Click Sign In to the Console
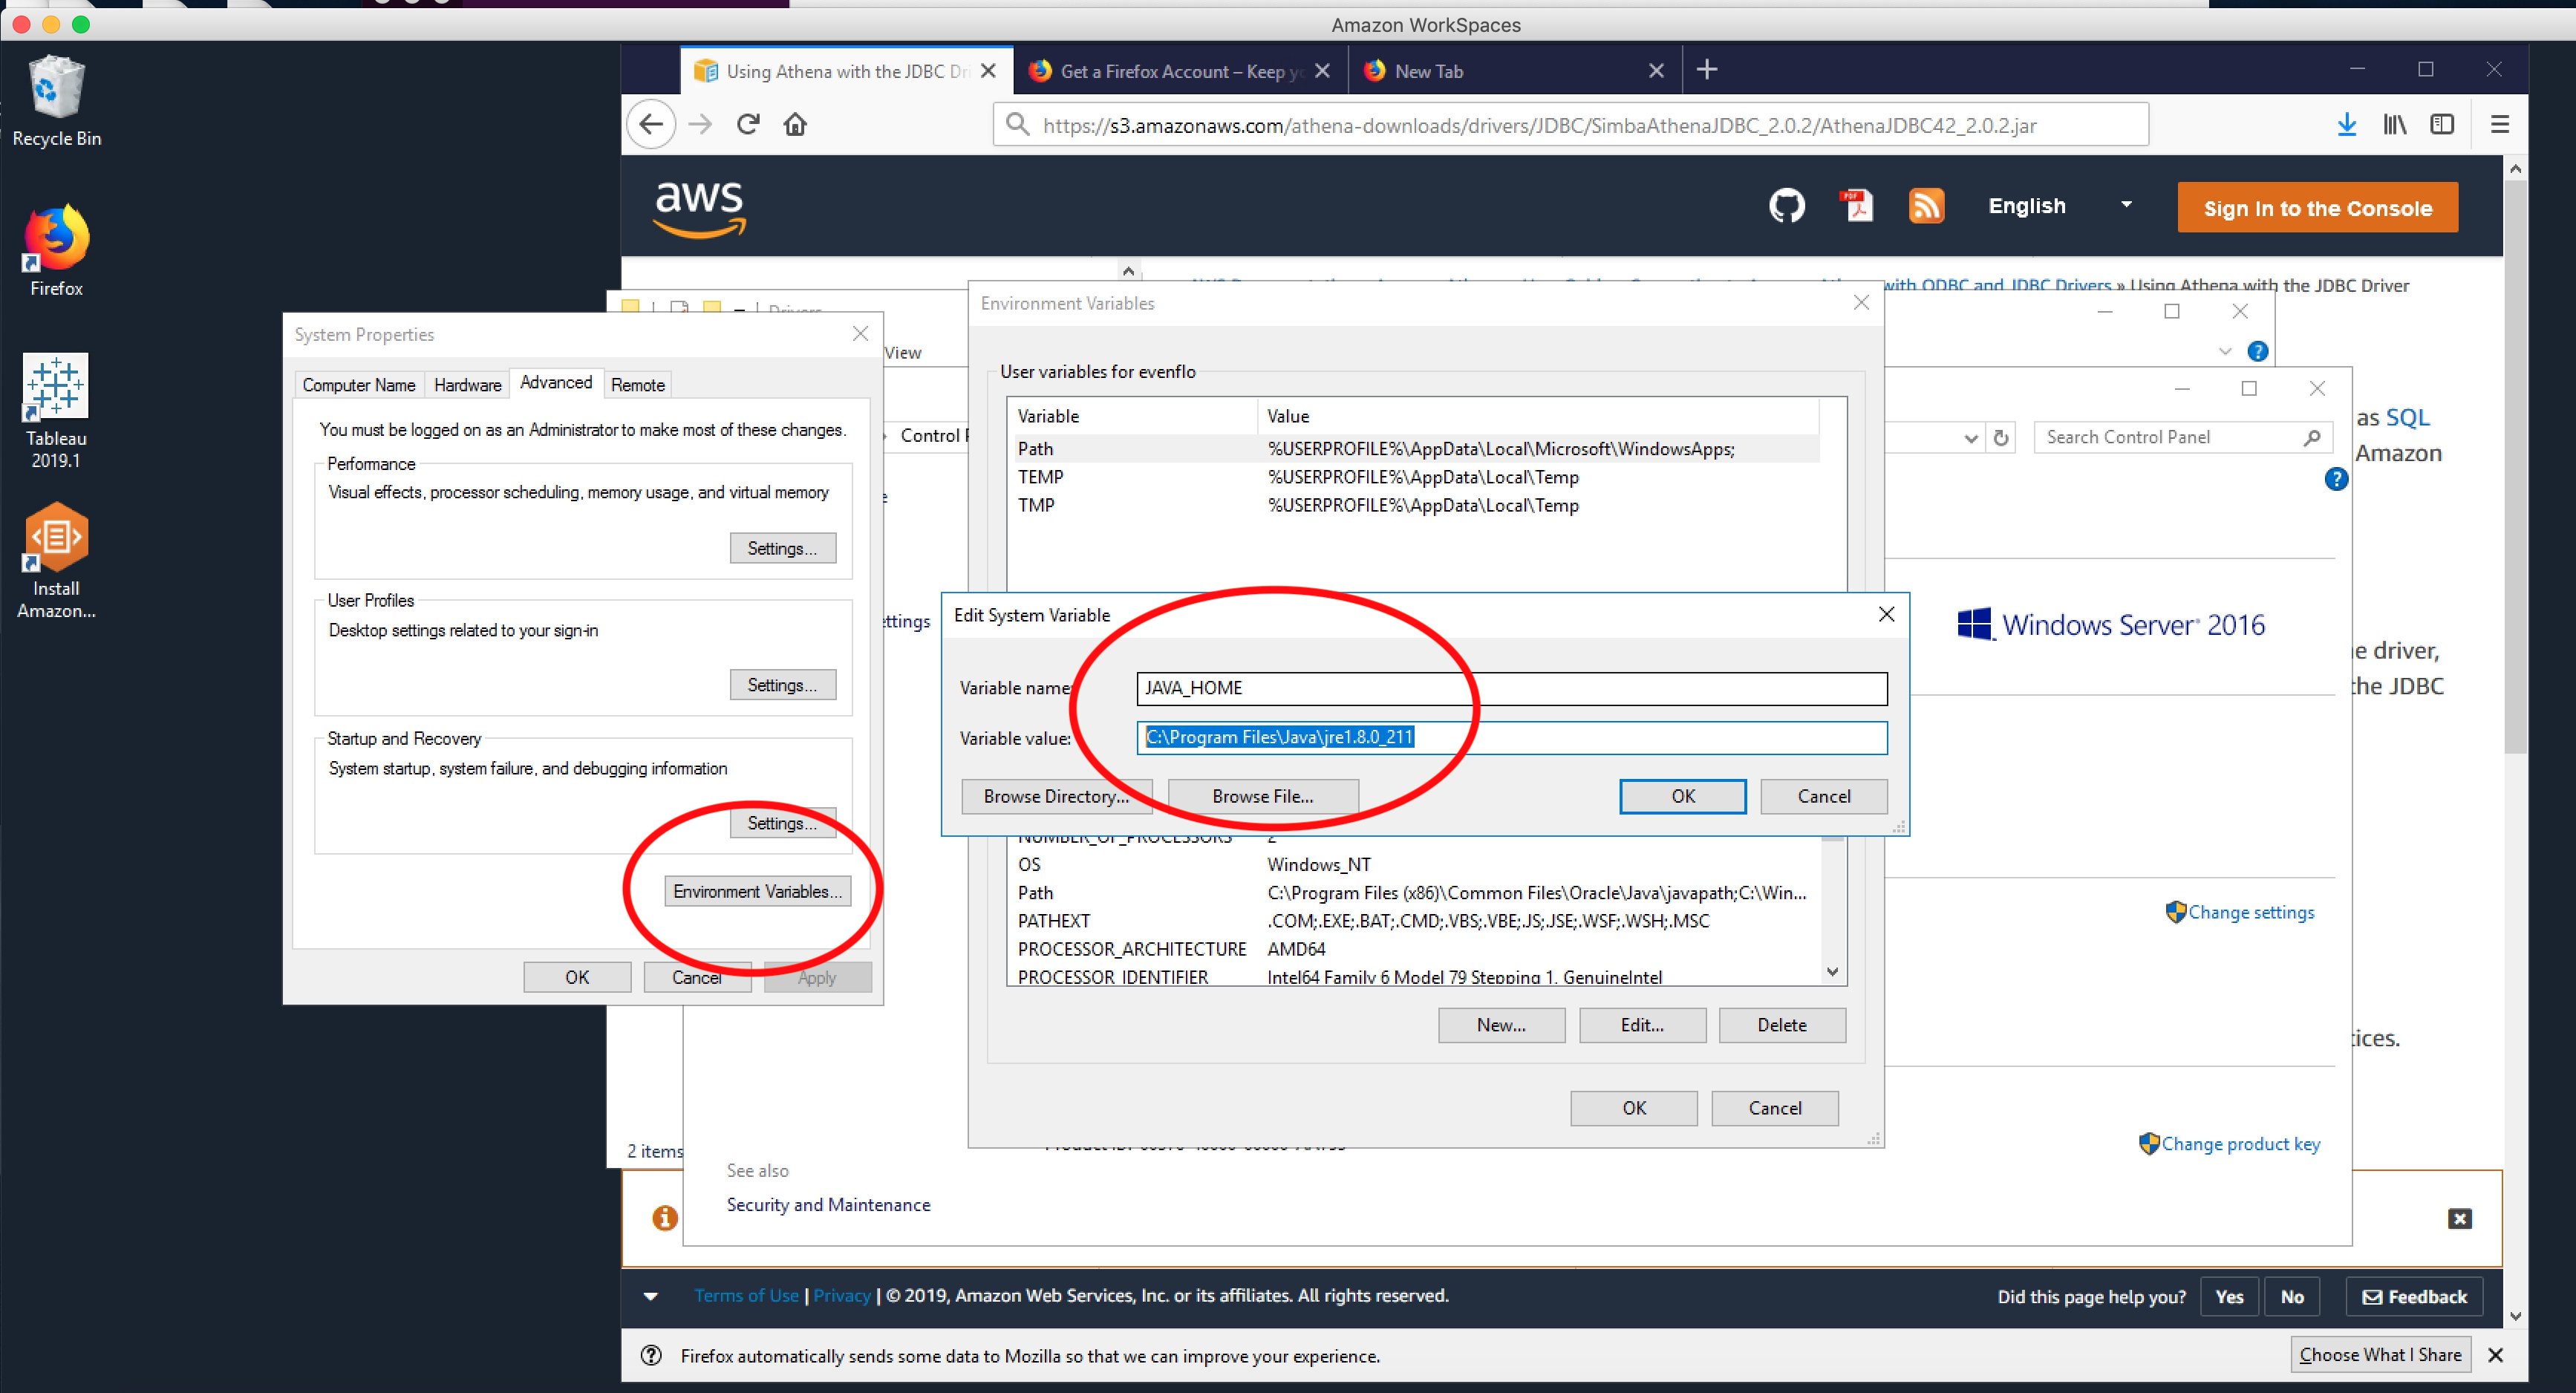The image size is (2576, 1393). pos(2318,207)
